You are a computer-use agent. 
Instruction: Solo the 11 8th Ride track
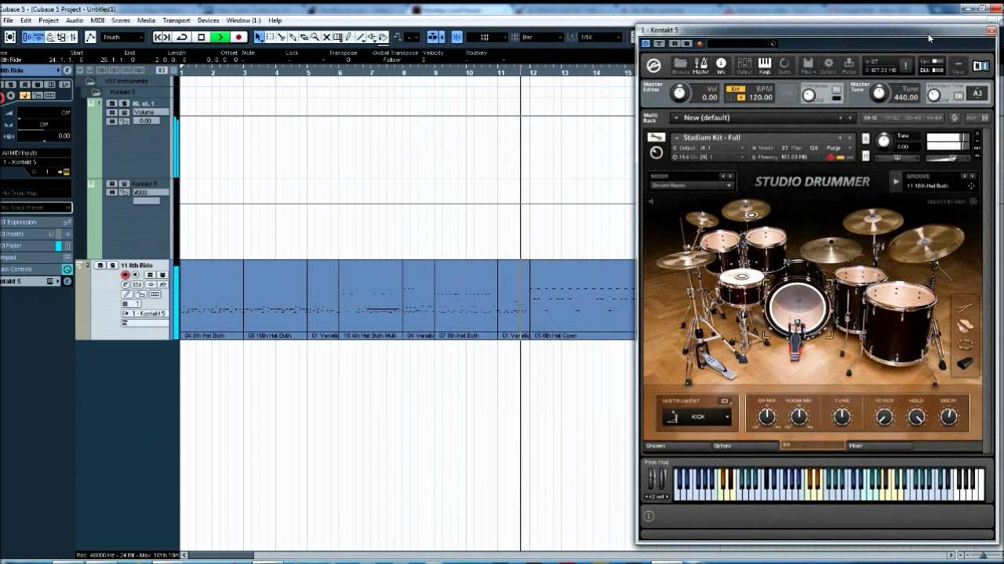112,266
